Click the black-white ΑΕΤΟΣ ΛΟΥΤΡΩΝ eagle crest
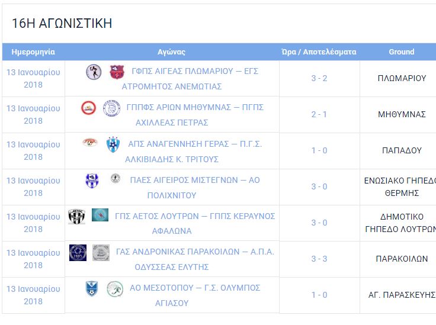 [x=77, y=217]
